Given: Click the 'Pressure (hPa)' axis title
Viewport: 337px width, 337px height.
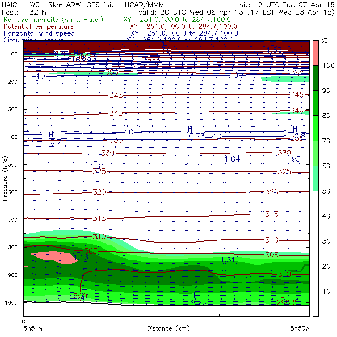Looking at the screenshot, I should point(5,179).
